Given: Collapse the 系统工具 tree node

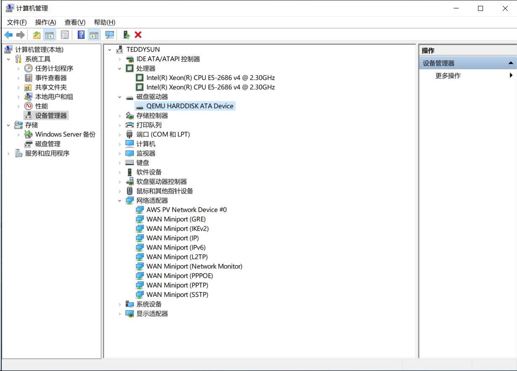Looking at the screenshot, I should [x=8, y=59].
